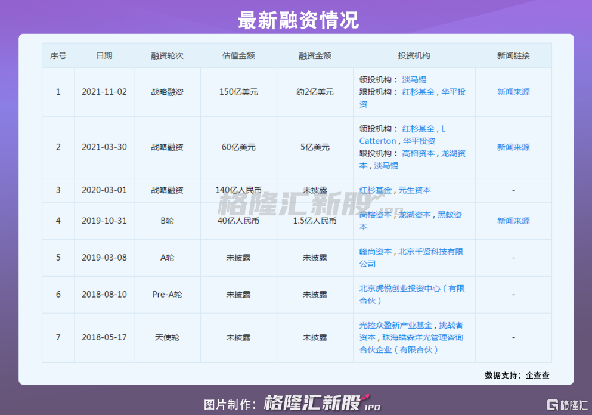Screen dimensions: 592x415
Task: Open the 元生资本 investor link
Action: point(414,190)
